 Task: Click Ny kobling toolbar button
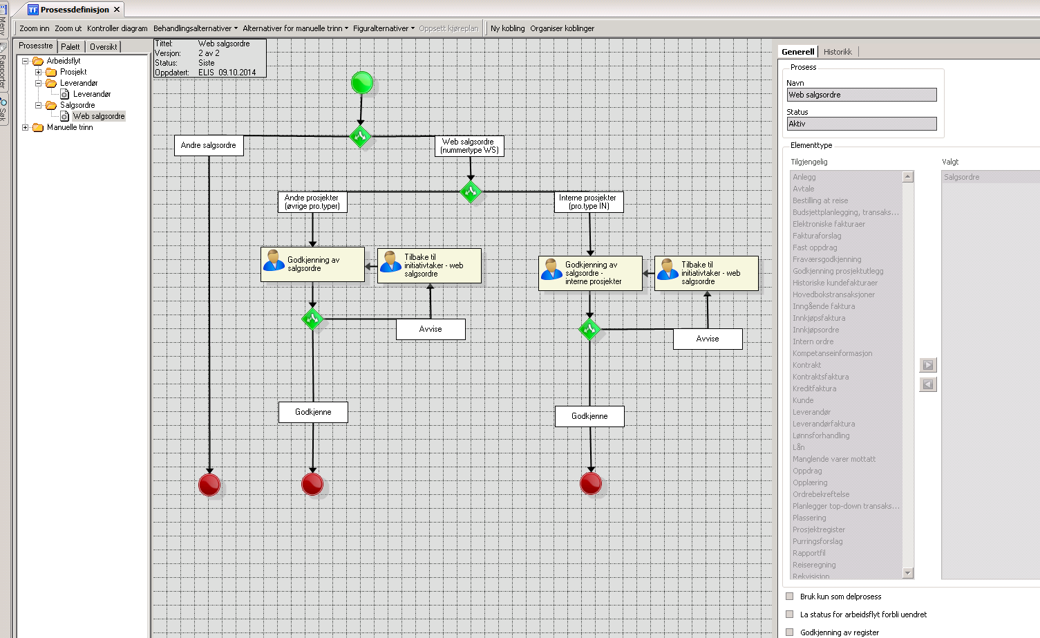tap(508, 28)
